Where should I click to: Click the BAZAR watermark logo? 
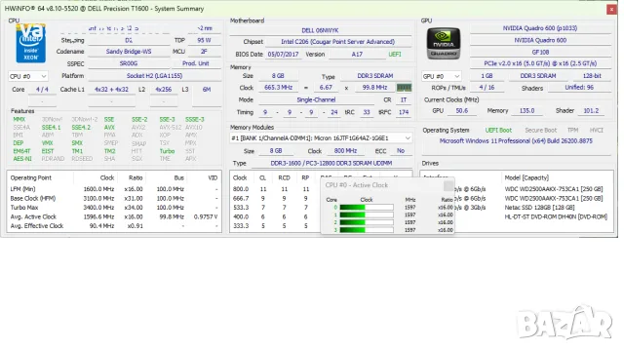[x=565, y=323]
